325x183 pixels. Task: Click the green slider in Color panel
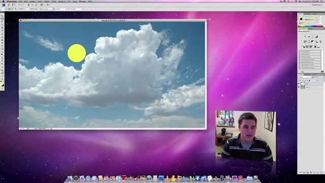(x=311, y=19)
